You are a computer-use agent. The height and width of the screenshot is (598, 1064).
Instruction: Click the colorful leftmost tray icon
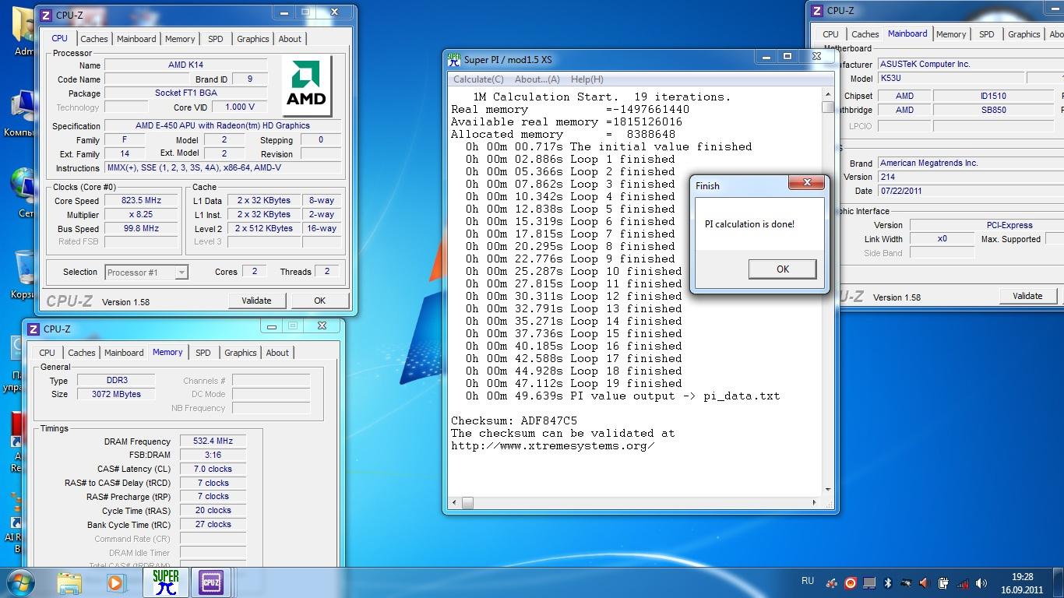(x=832, y=582)
